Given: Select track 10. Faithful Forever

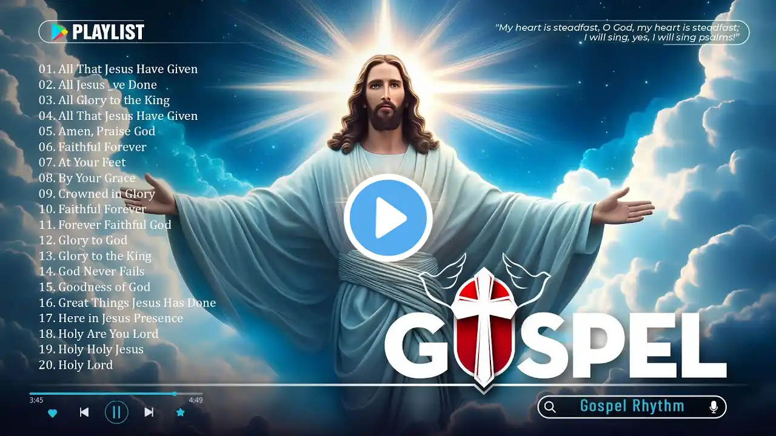Looking at the screenshot, I should point(92,209).
